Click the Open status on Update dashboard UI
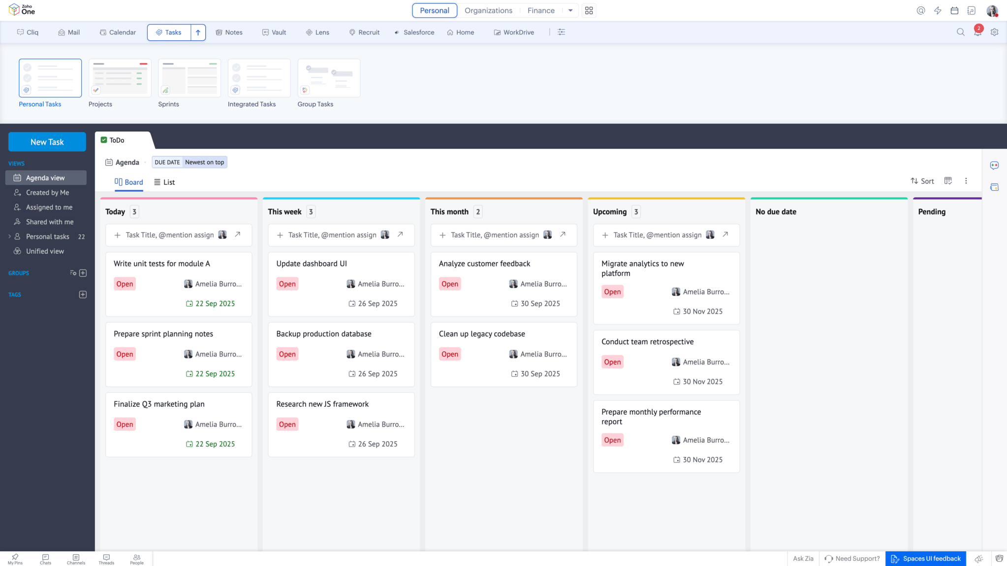The width and height of the screenshot is (1007, 566). (x=287, y=284)
